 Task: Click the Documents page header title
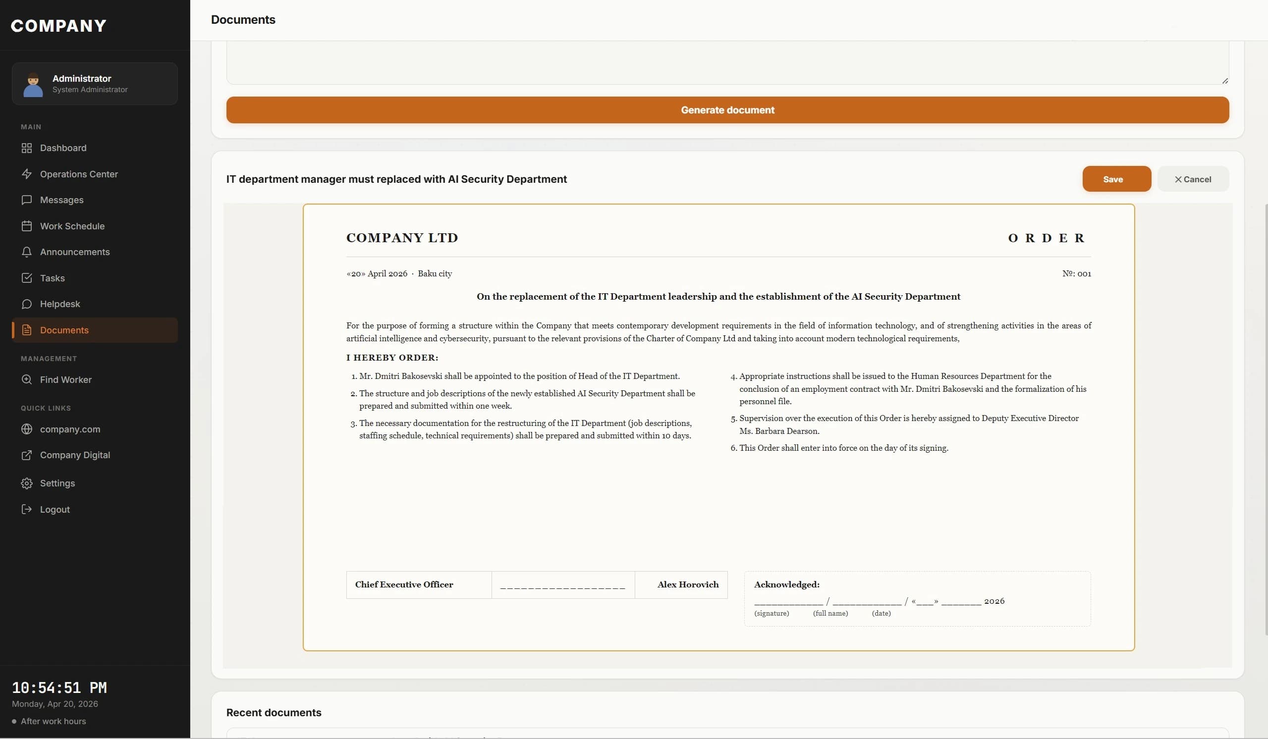[243, 20]
